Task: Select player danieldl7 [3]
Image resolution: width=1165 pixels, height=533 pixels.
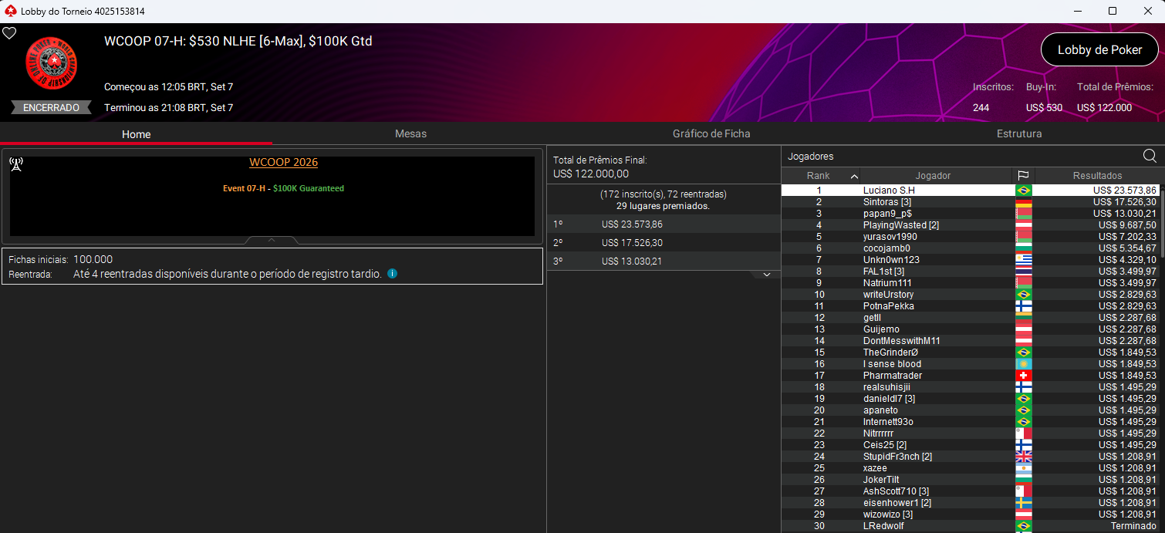Action: (971, 399)
